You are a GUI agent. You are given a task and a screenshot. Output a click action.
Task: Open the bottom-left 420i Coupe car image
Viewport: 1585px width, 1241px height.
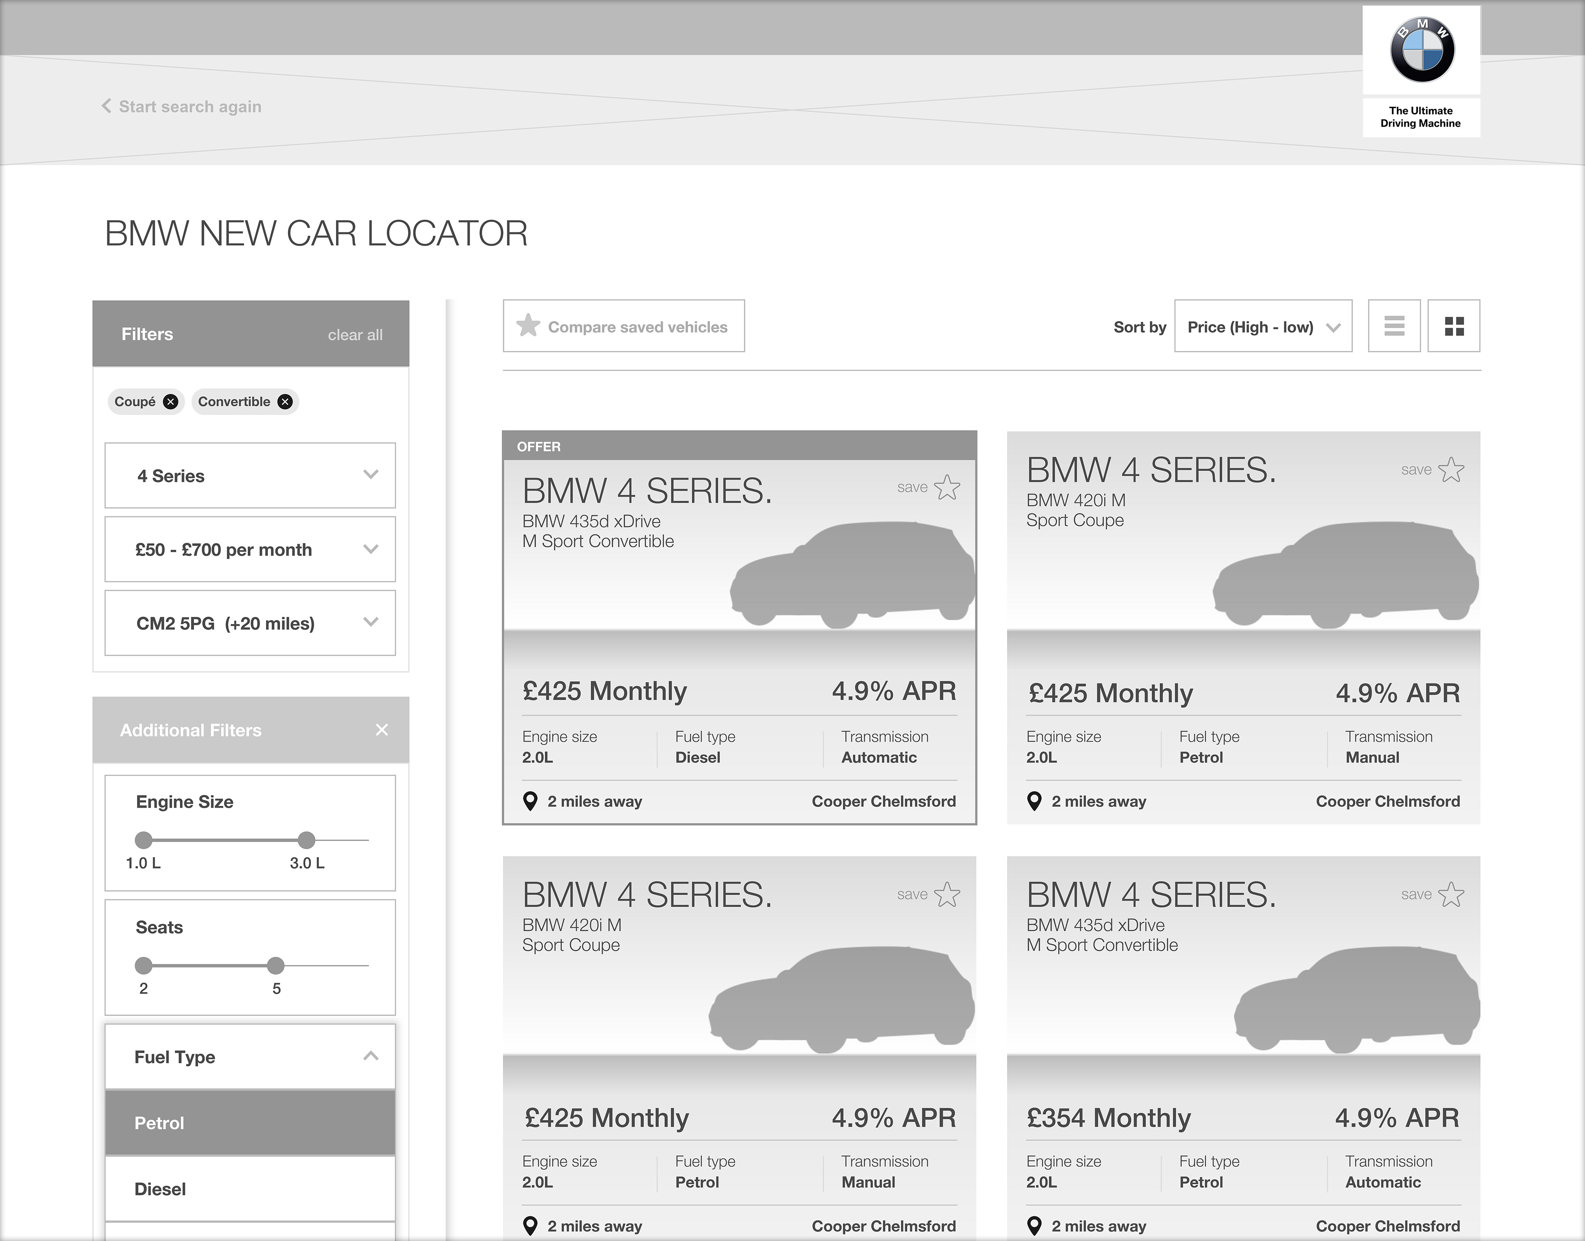[x=842, y=1000]
